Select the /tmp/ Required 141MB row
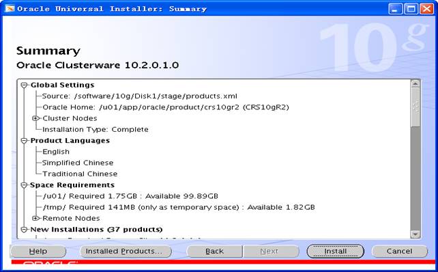This screenshot has width=438, height=272. [179, 207]
